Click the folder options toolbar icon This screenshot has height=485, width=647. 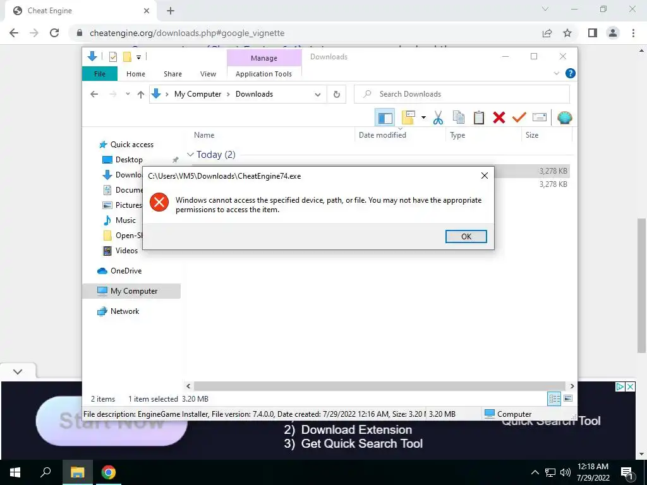(x=408, y=117)
